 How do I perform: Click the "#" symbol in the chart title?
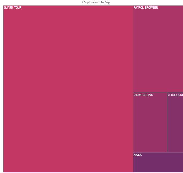[x=82, y=2]
